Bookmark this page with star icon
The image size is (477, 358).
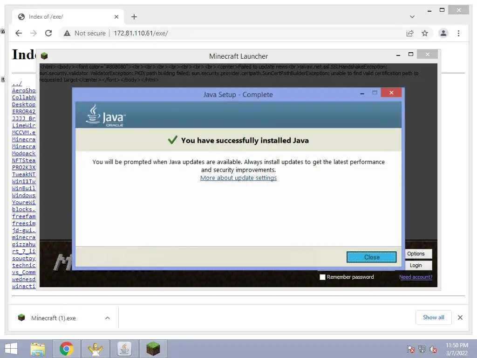(x=425, y=33)
